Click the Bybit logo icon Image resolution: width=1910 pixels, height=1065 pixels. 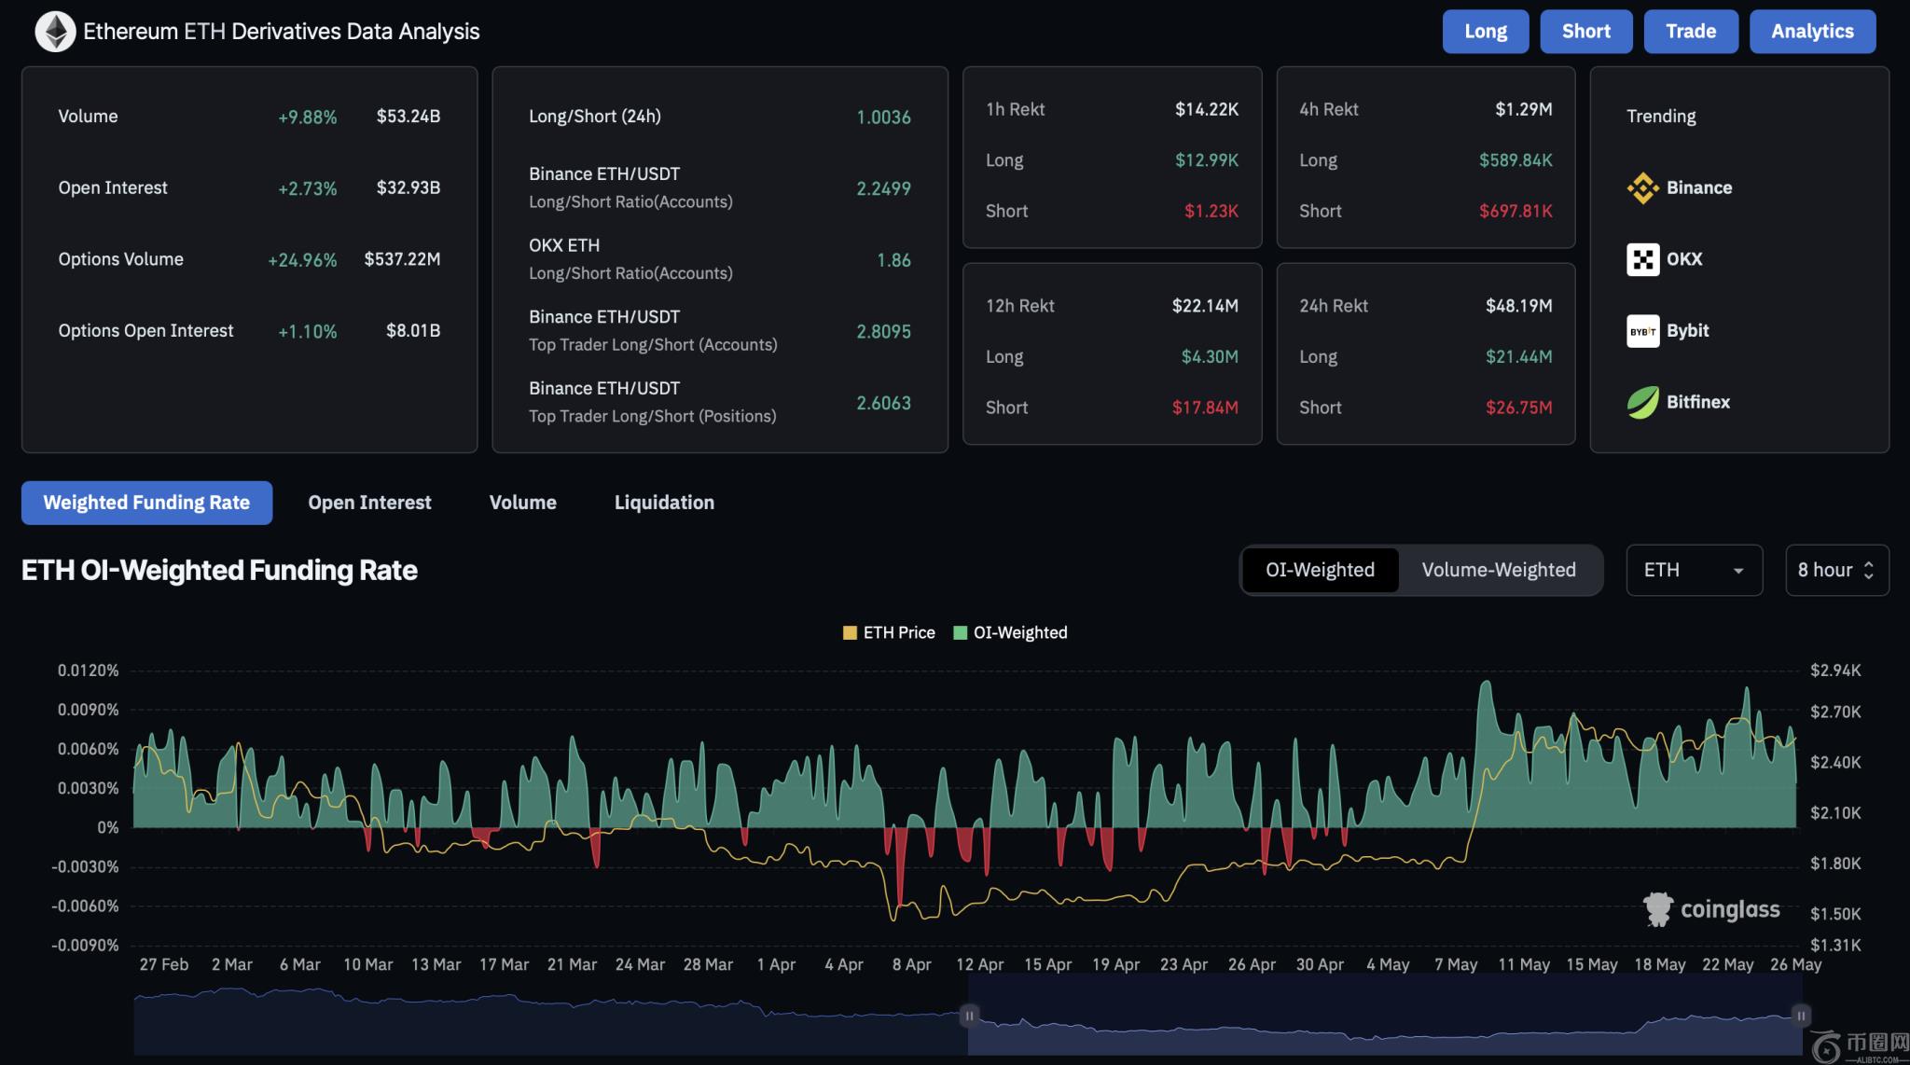pos(1642,331)
